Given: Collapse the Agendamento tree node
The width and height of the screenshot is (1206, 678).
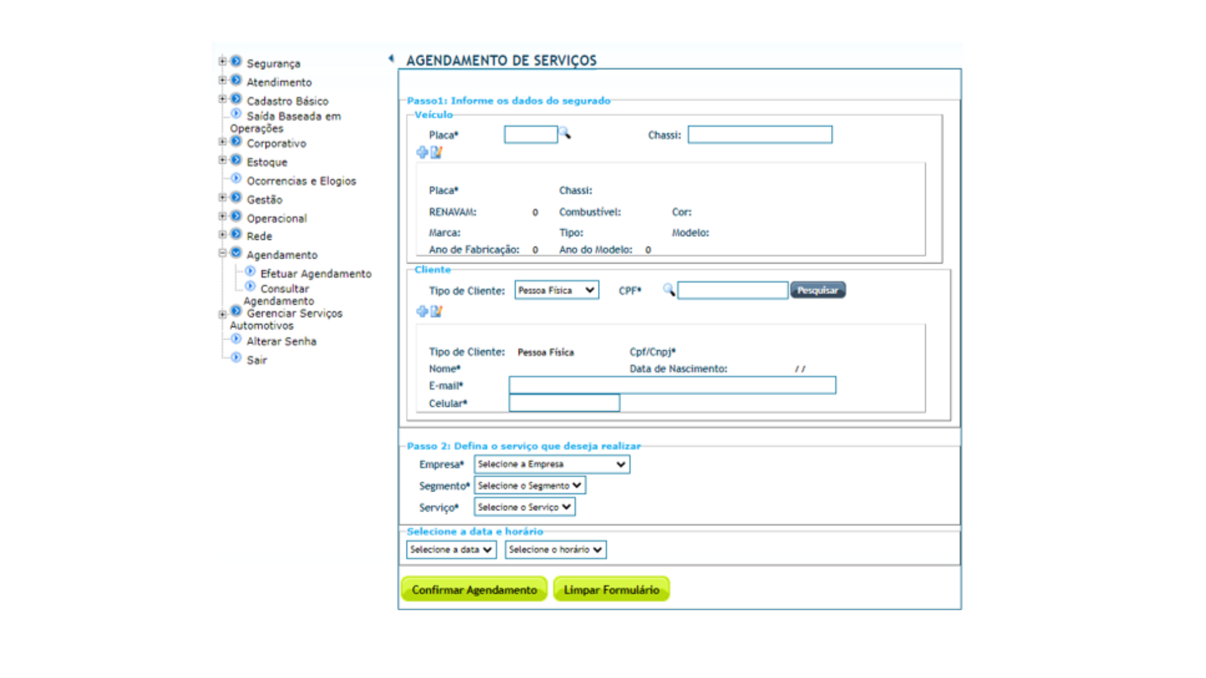Looking at the screenshot, I should (222, 253).
